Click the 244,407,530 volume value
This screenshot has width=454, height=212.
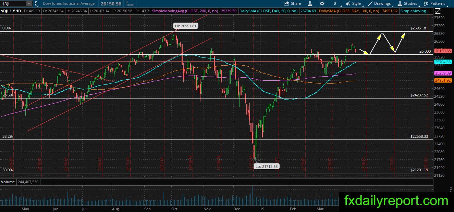(x=27, y=182)
